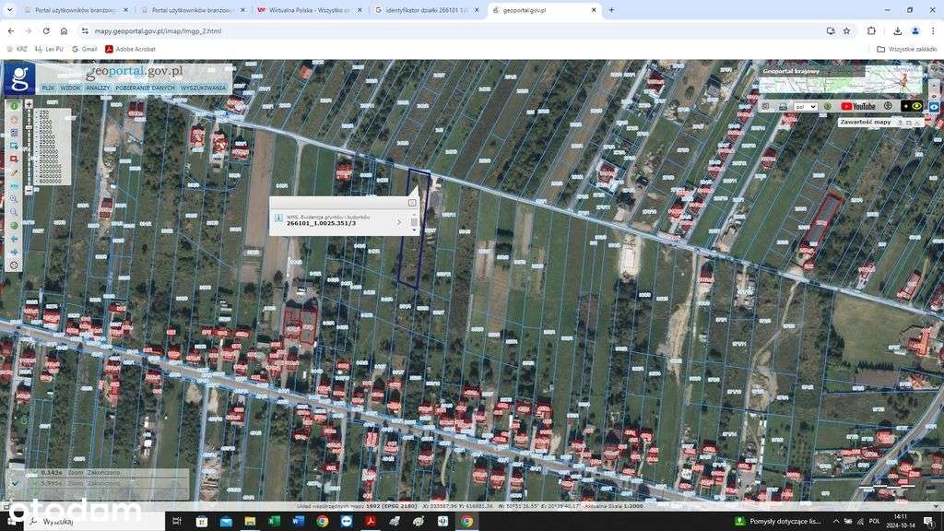Open Adobe Acrobat from the taskbar

point(371,522)
